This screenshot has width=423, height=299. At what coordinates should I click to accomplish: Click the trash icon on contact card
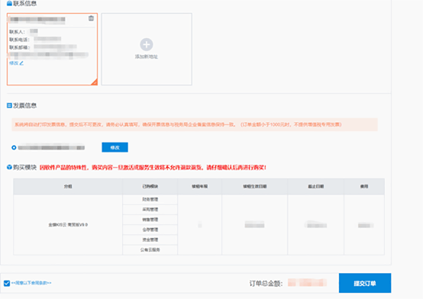coord(91,18)
